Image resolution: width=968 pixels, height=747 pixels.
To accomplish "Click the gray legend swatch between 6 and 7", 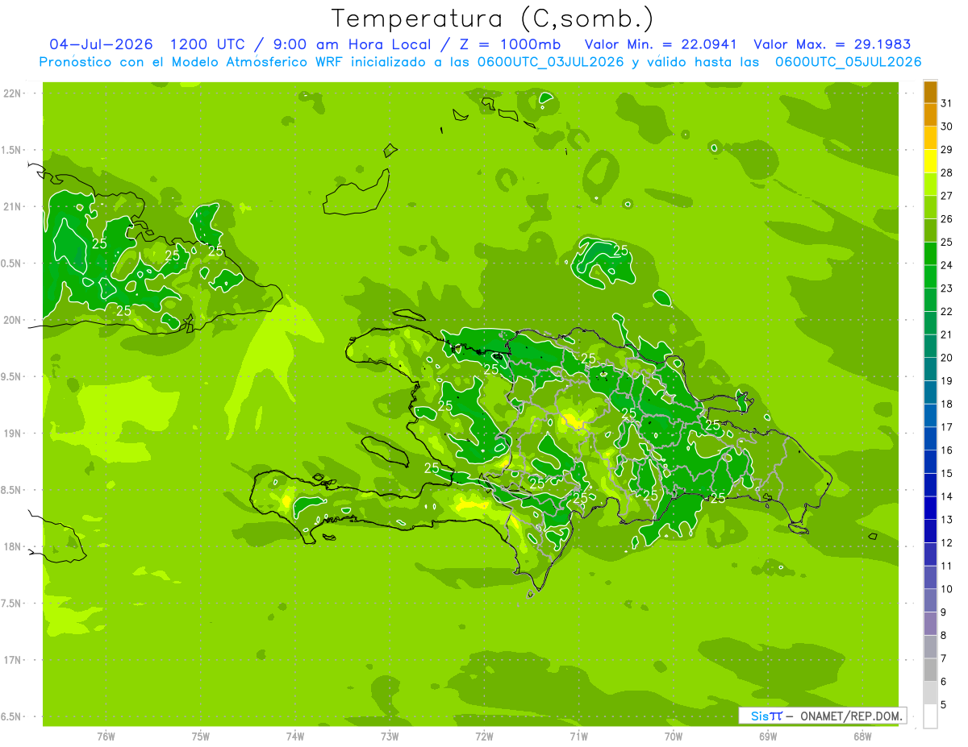I will [x=930, y=670].
